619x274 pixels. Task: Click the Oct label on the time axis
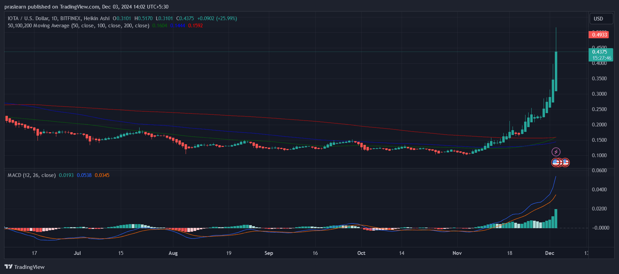[x=361, y=253]
